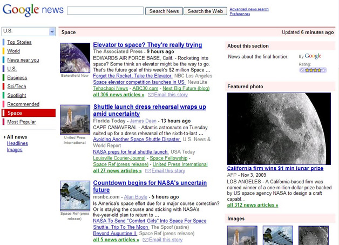Click the news search input field
This screenshot has width=339, height=245.
(x=105, y=11)
